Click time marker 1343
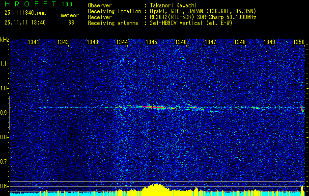The image size is (309, 196). 93,42
